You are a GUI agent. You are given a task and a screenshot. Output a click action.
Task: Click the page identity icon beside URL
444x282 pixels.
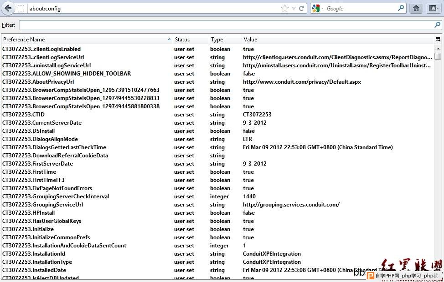pos(21,8)
